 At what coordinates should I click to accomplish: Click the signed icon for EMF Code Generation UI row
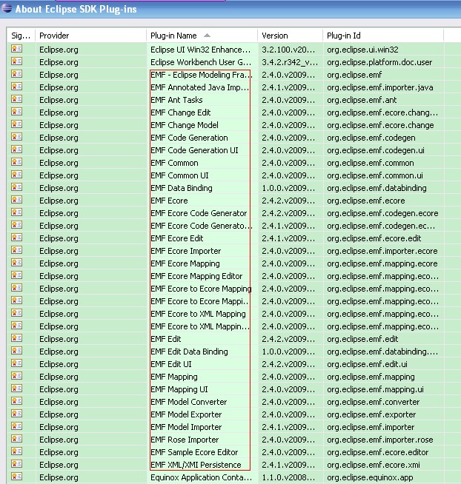point(17,149)
